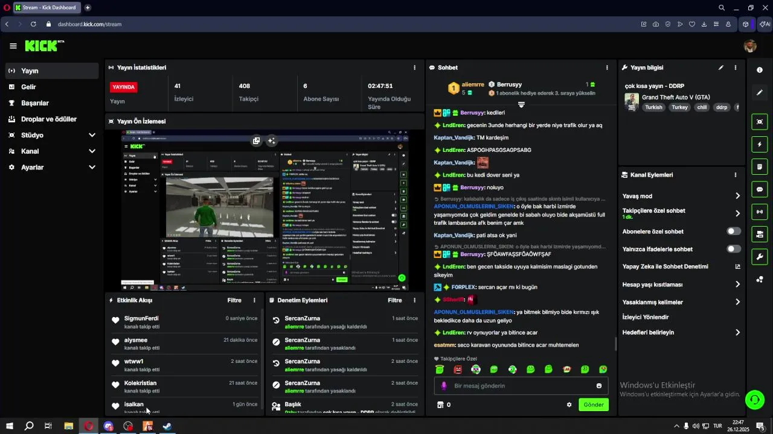
Task: Click the Grand Theft Auto V thumbnail
Action: [x=632, y=102]
